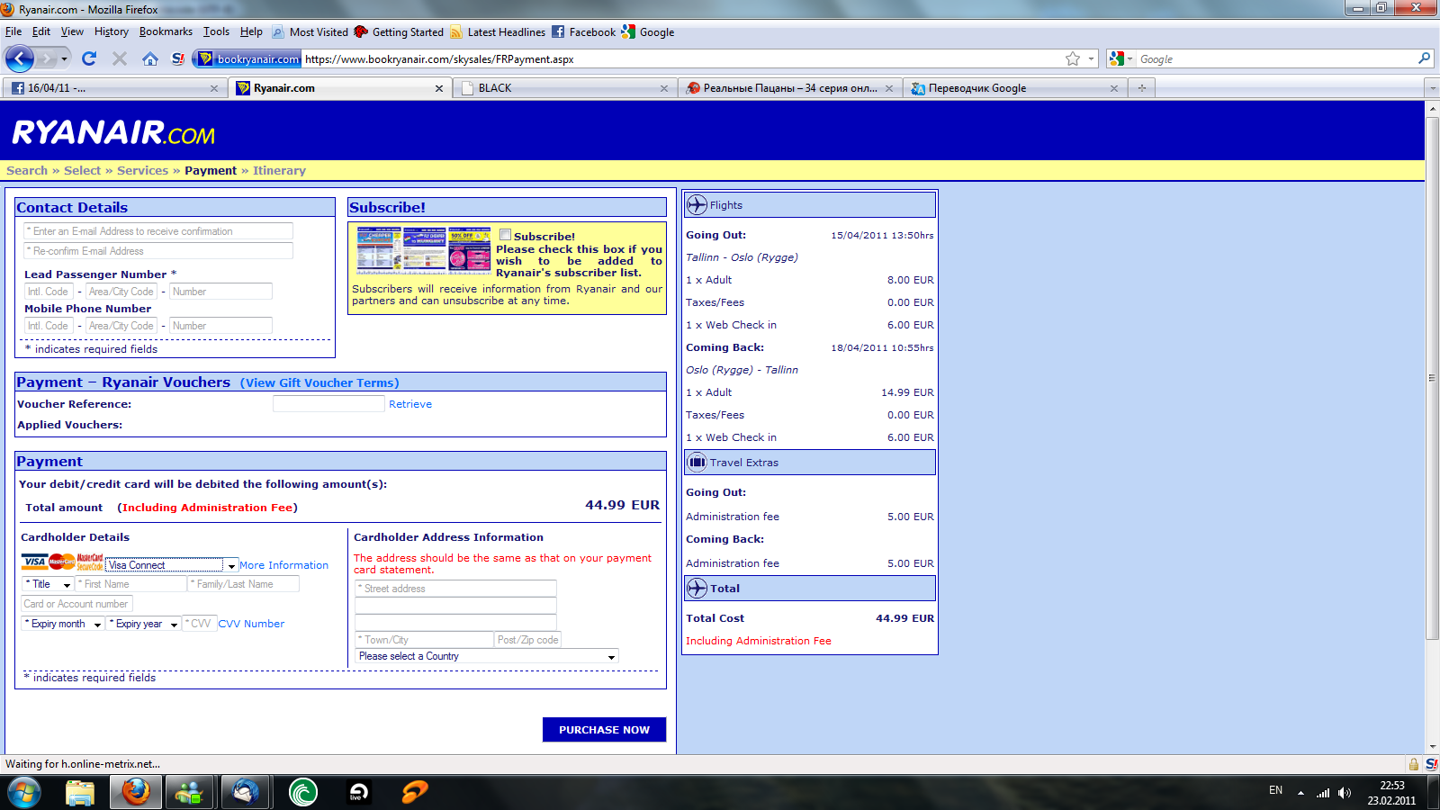Expand the Expiry year dropdown

click(x=143, y=624)
